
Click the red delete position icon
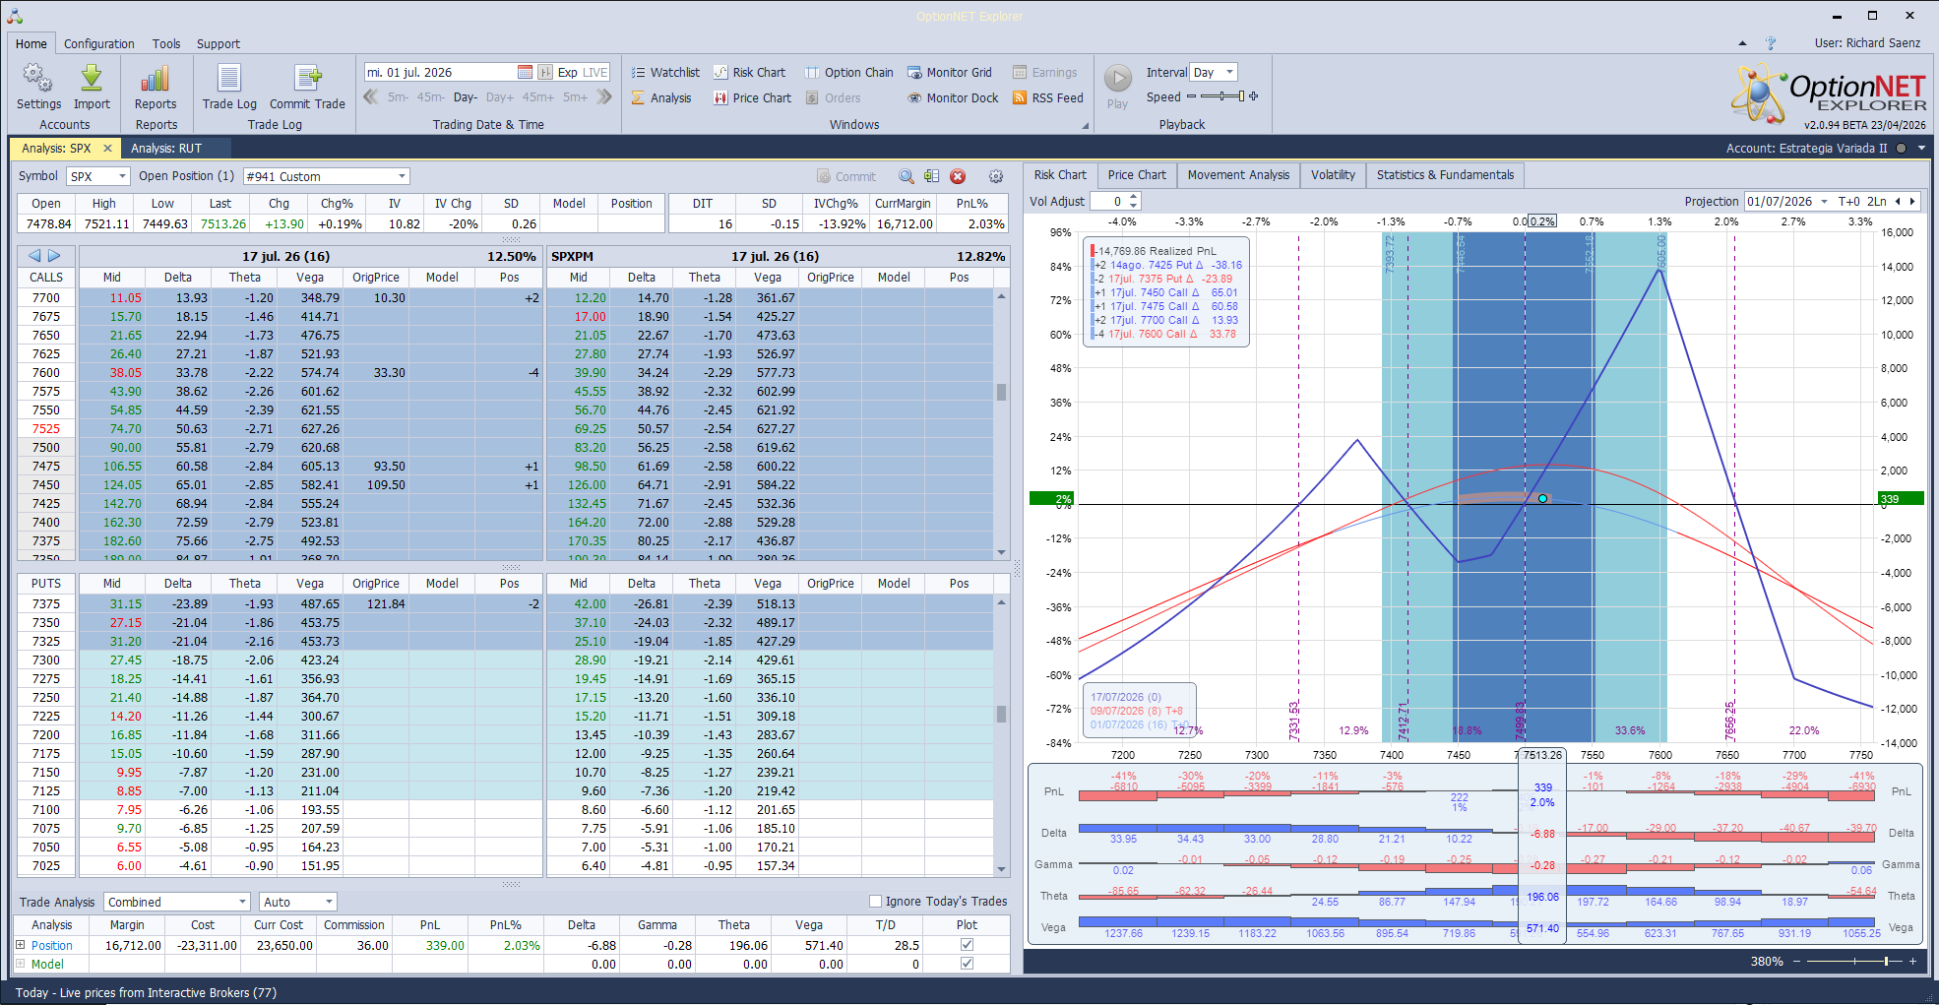click(x=958, y=176)
